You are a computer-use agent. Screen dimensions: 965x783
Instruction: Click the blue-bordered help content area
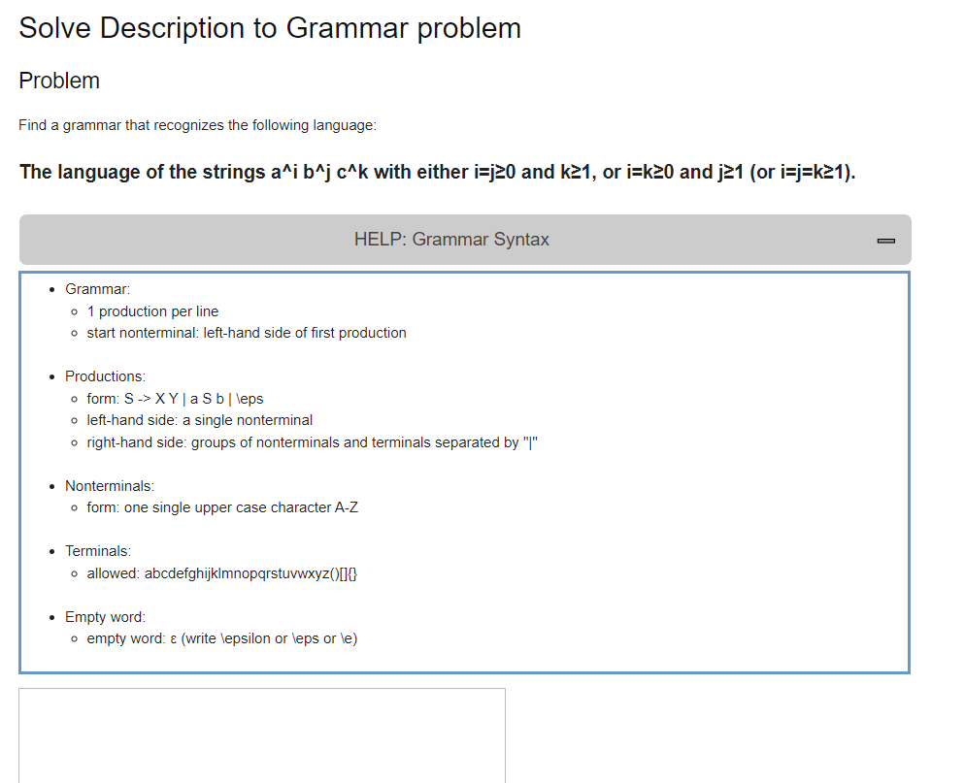point(464,471)
